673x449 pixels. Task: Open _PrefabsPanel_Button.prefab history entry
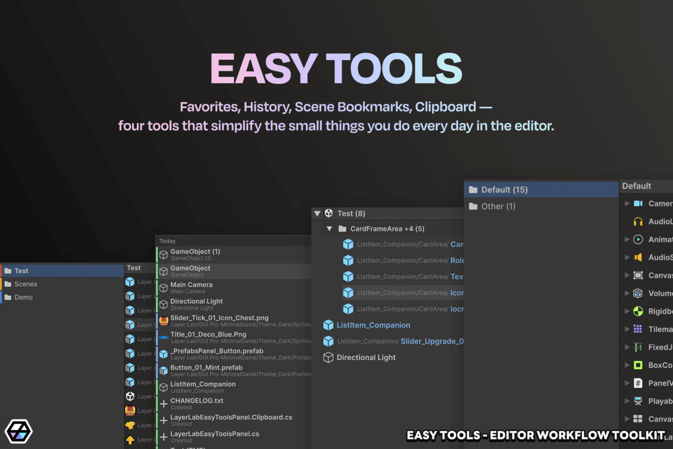233,354
